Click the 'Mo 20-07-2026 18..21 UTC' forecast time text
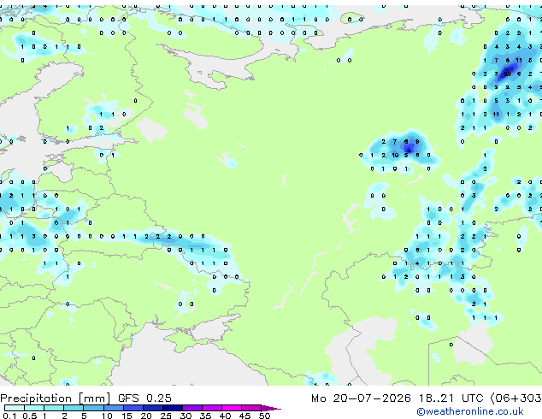This screenshot has width=542, height=419. click(x=398, y=398)
